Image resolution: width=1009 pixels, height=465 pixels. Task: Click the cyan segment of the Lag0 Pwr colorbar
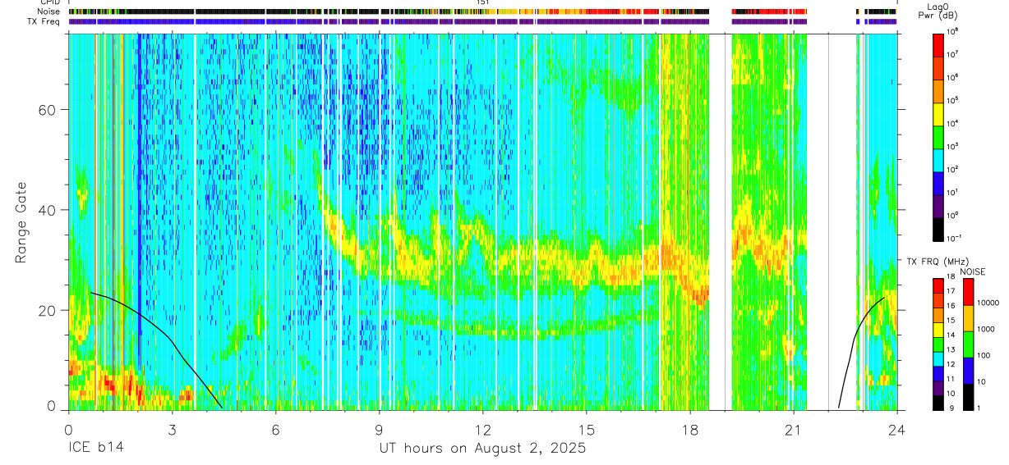pyautogui.click(x=938, y=161)
